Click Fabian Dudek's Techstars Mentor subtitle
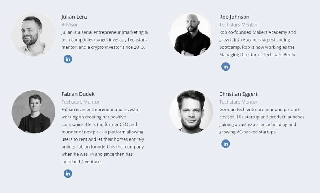Viewport: 320px width, 193px height. tap(80, 102)
